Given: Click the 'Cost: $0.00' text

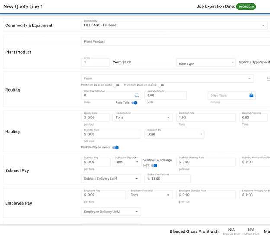Looking at the screenshot, I should (x=122, y=62).
